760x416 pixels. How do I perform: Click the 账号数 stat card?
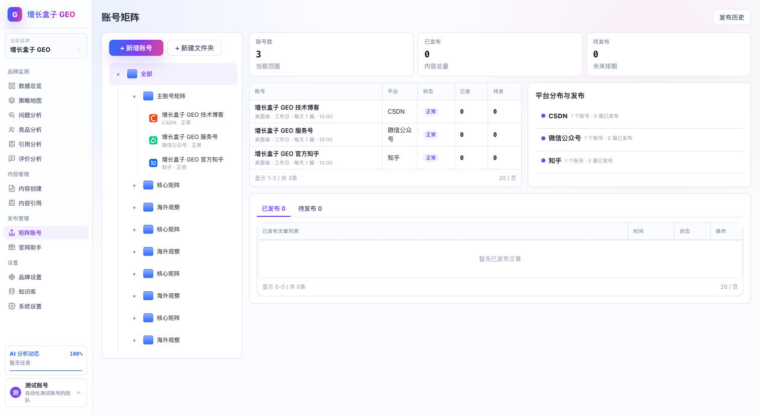(331, 54)
